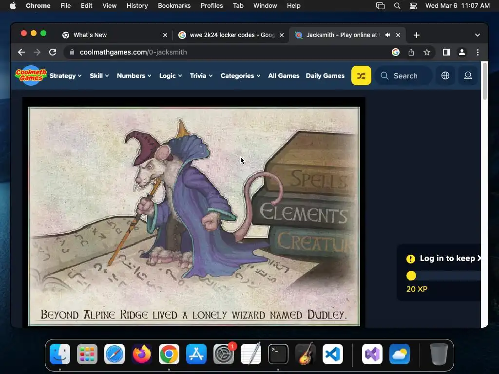The image size is (499, 374).
Task: Open the Trash in the dock
Action: [439, 354]
